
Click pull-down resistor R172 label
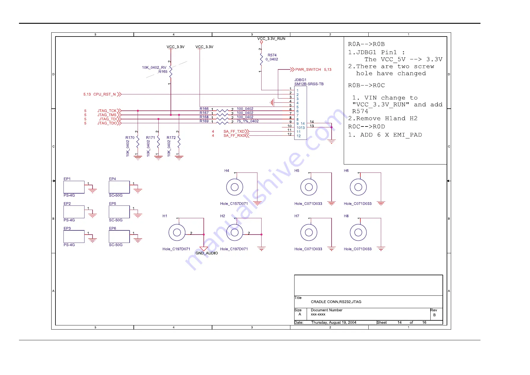(171, 138)
